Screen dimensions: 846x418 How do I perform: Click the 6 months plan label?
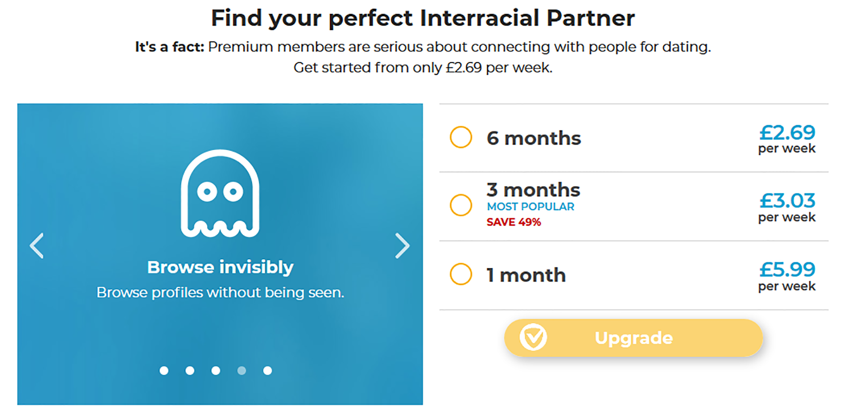point(534,138)
